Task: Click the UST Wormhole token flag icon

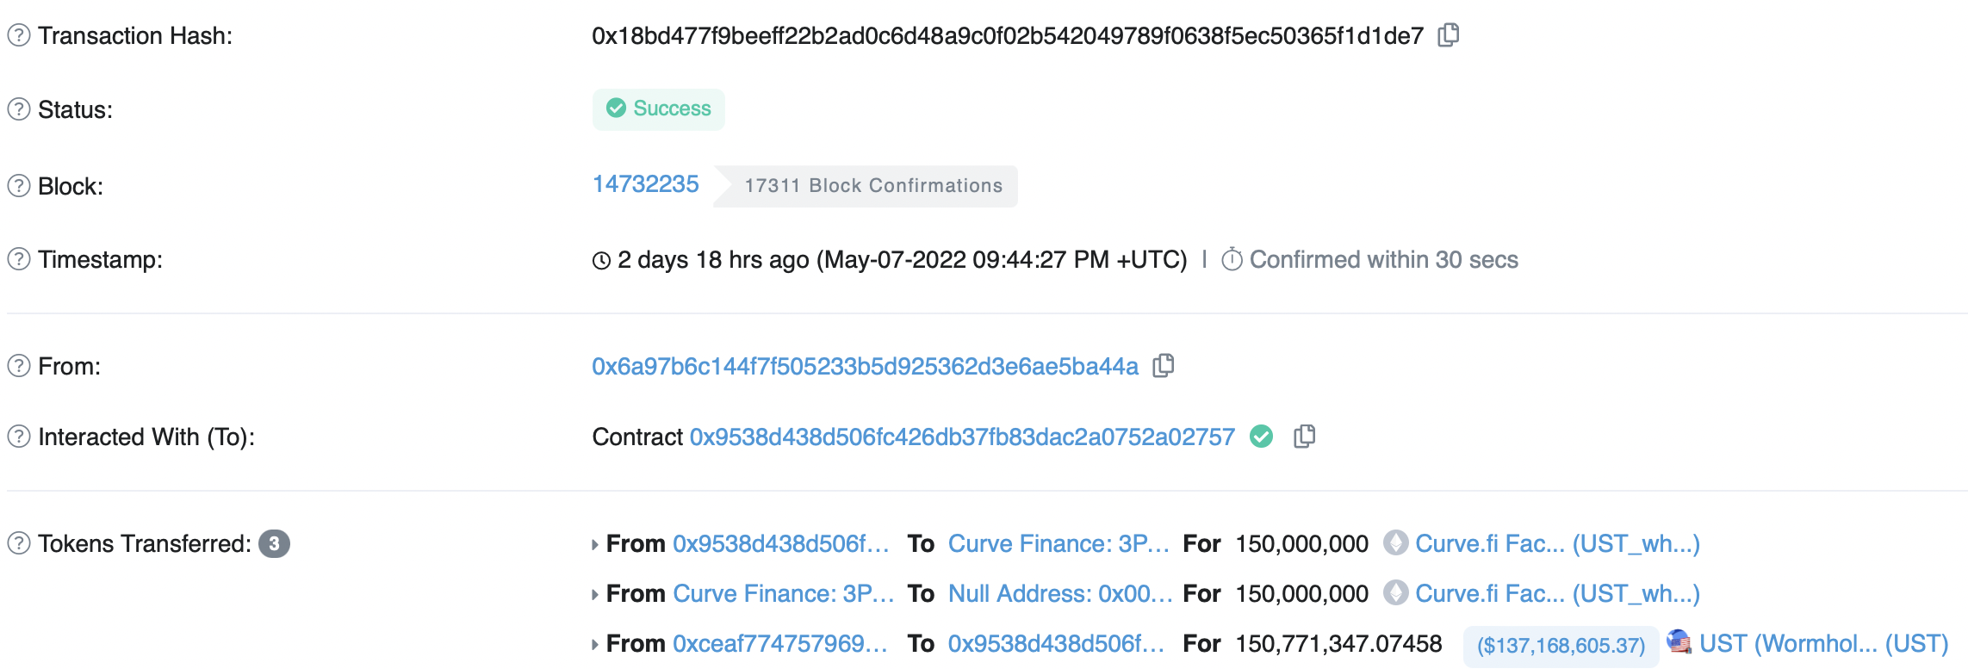Action: click(x=1679, y=642)
